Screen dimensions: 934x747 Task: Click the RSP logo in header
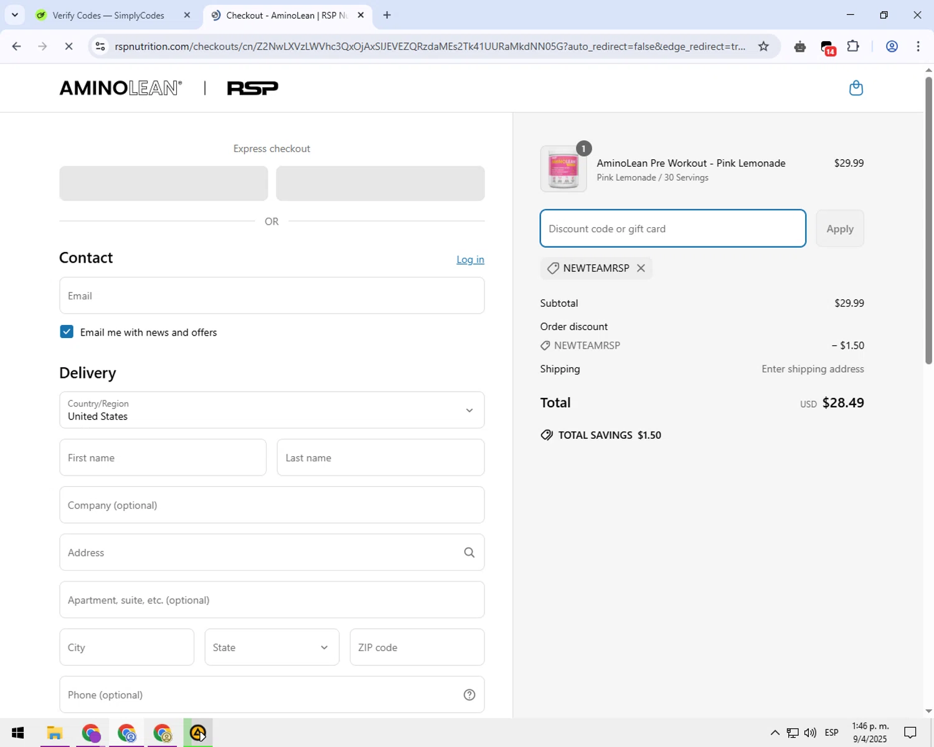[x=253, y=88]
